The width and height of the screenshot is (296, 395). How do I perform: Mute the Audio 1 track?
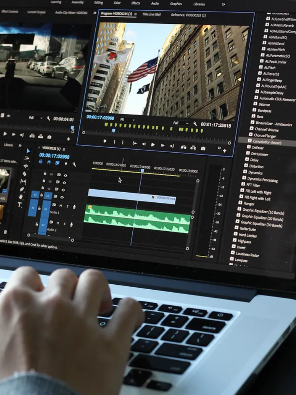click(x=61, y=206)
